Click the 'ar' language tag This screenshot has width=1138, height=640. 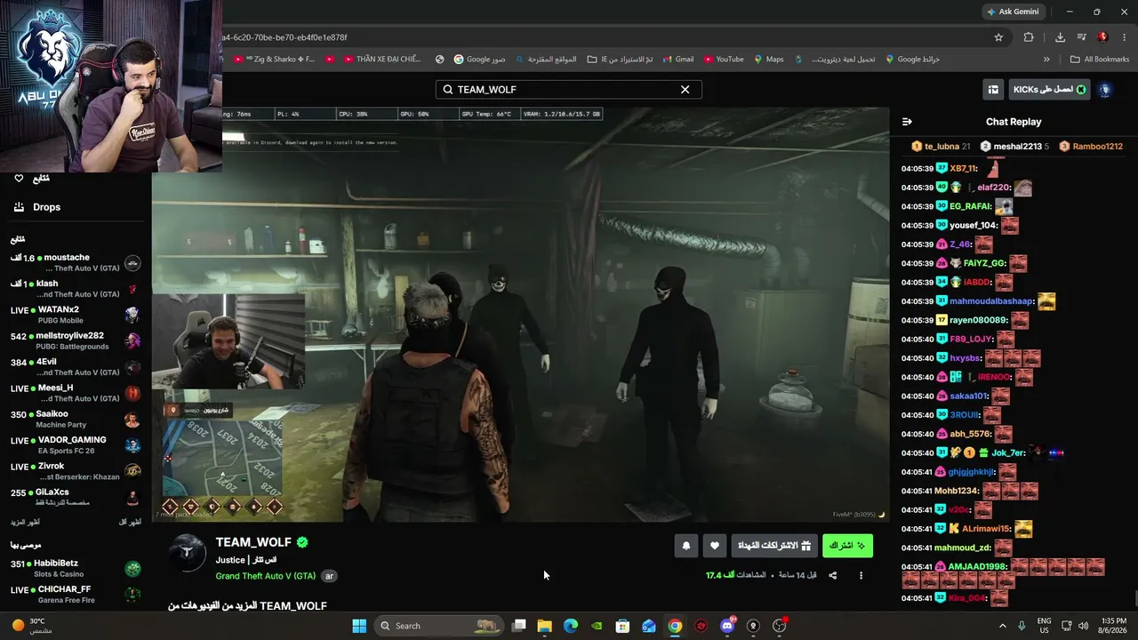329,576
